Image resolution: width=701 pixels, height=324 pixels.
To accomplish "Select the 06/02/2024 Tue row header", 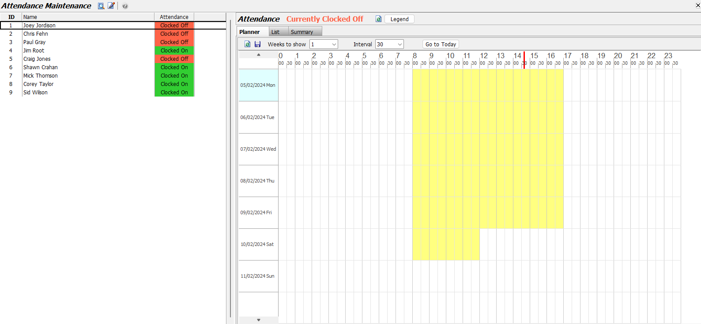I will click(x=258, y=117).
